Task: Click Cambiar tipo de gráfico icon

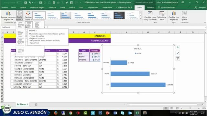Action: [x=174, y=16]
